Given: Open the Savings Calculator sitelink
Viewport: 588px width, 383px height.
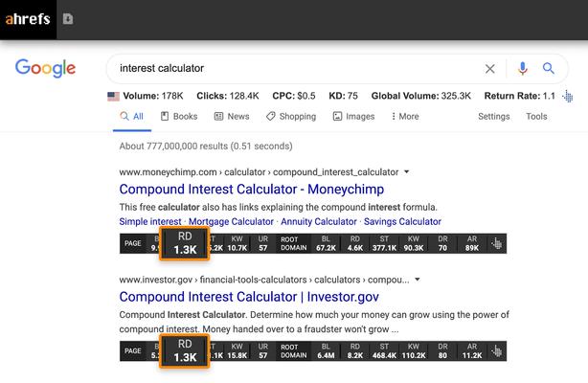Looking at the screenshot, I should tap(402, 222).
